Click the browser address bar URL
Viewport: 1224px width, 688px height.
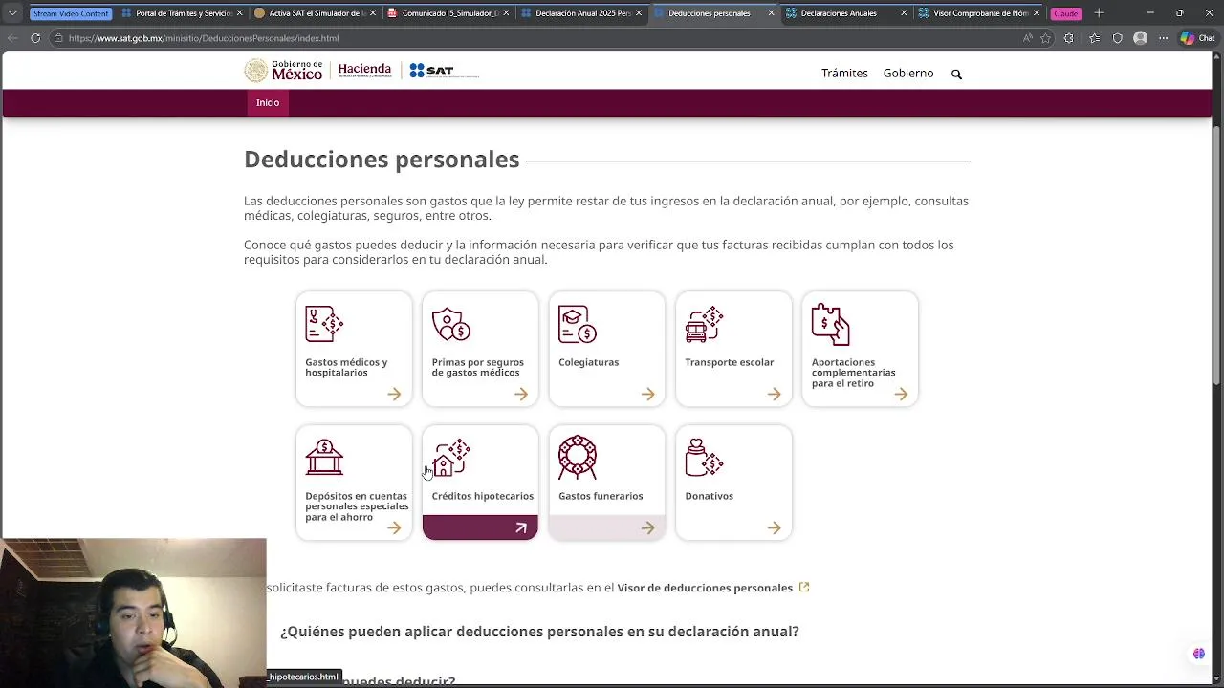pos(204,38)
